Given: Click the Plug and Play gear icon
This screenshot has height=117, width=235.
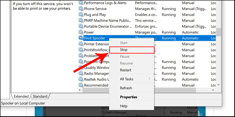Looking at the screenshot, I should point(81,15).
